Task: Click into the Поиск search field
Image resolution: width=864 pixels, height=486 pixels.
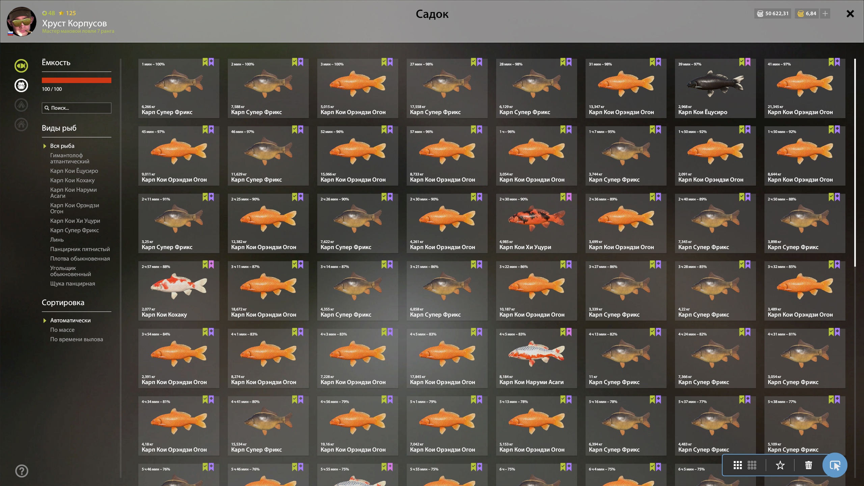Action: pos(77,108)
